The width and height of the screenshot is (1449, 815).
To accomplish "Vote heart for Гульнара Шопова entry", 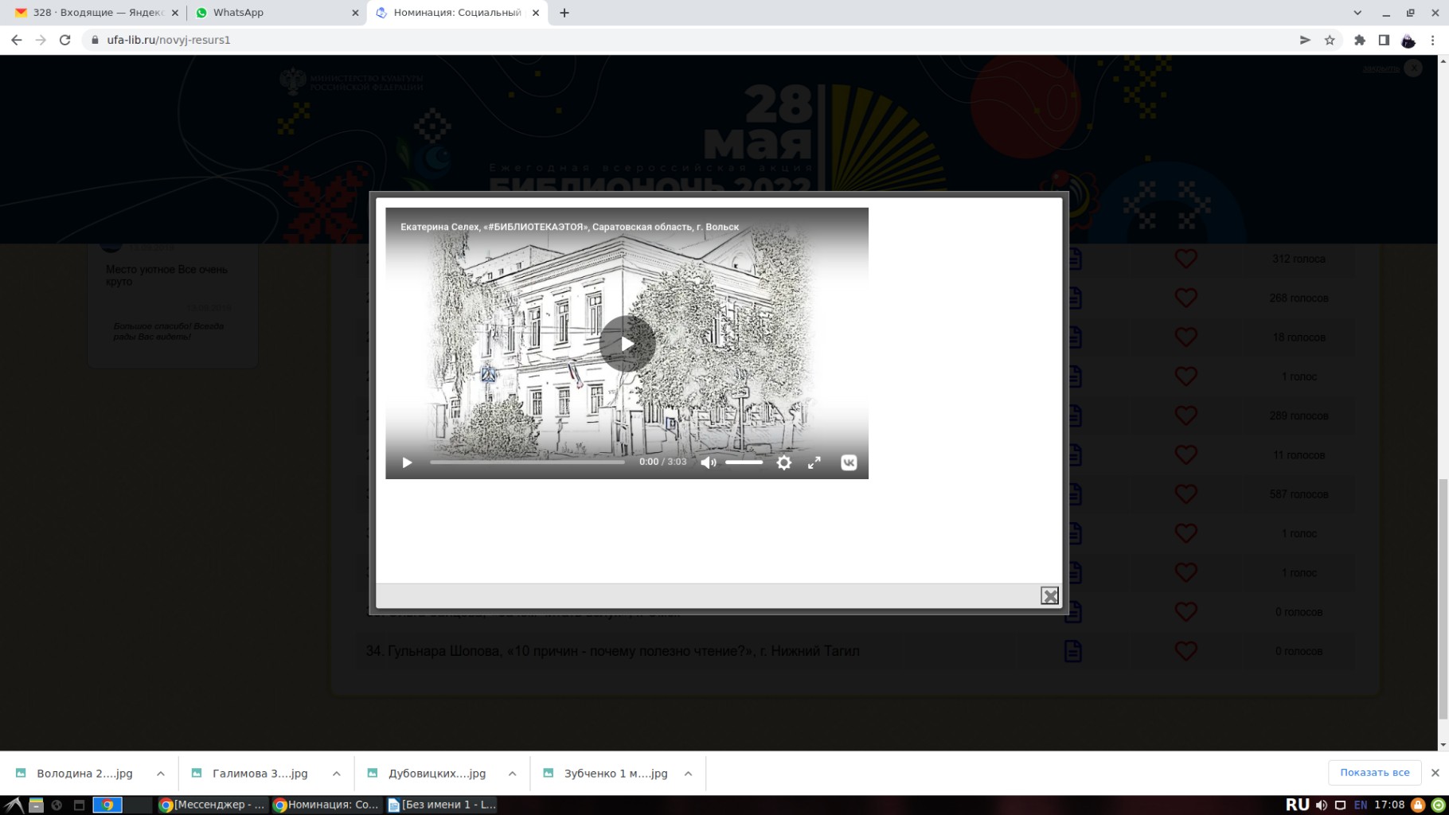I will [x=1185, y=651].
